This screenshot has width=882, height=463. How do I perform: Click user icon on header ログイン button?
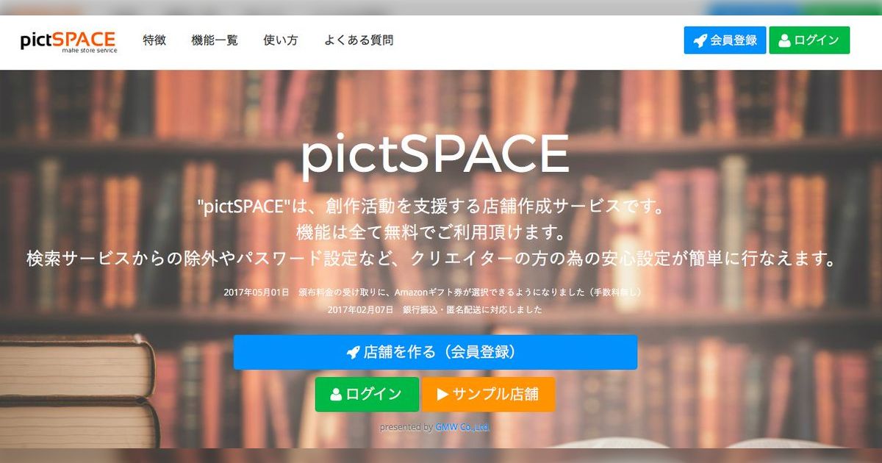tap(784, 40)
